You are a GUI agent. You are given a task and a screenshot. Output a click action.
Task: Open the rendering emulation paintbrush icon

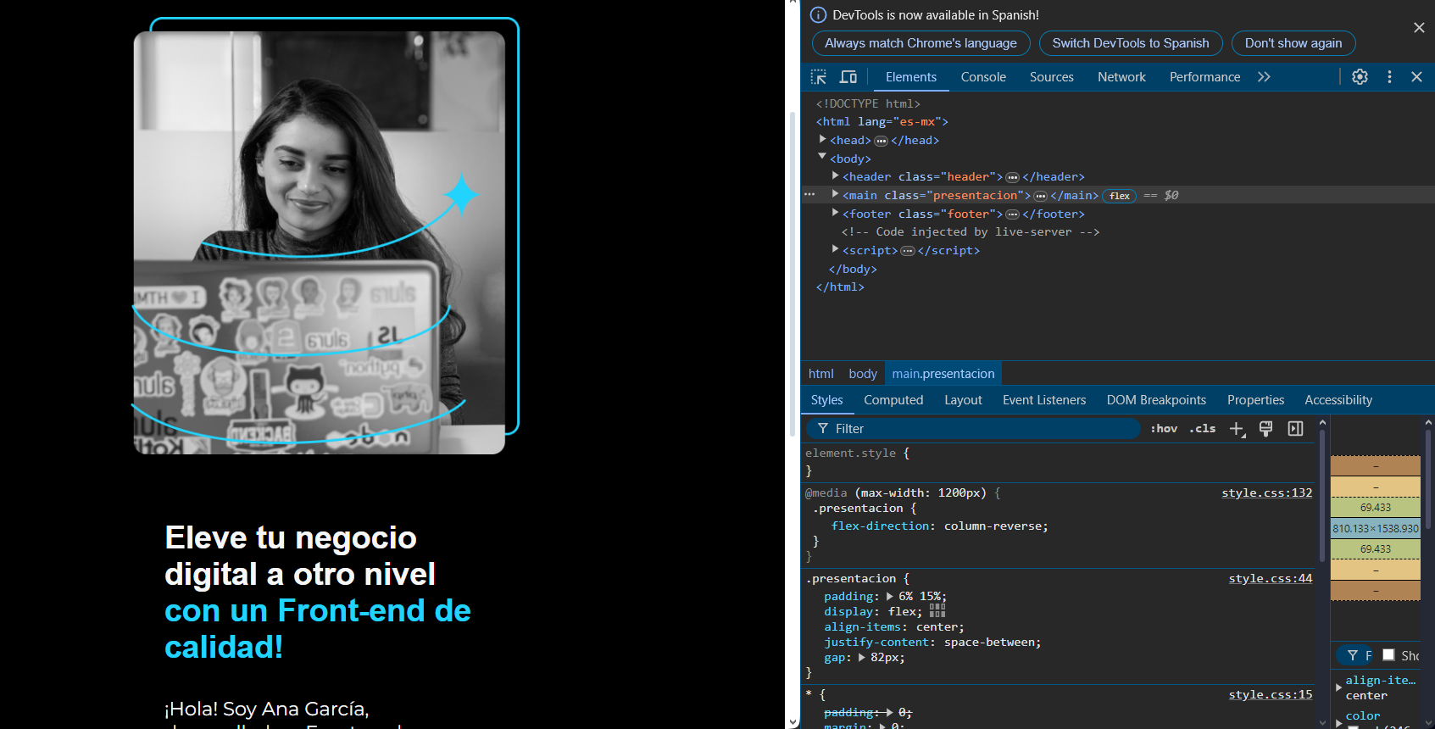coord(1265,429)
